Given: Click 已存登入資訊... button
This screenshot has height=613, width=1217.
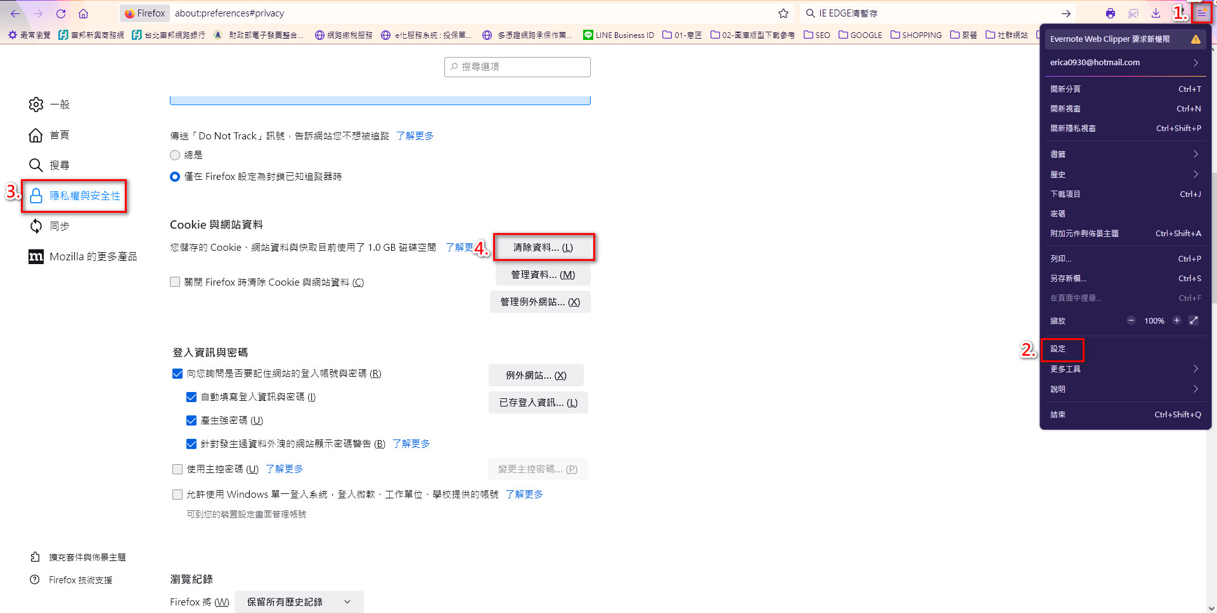Looking at the screenshot, I should click(x=538, y=403).
